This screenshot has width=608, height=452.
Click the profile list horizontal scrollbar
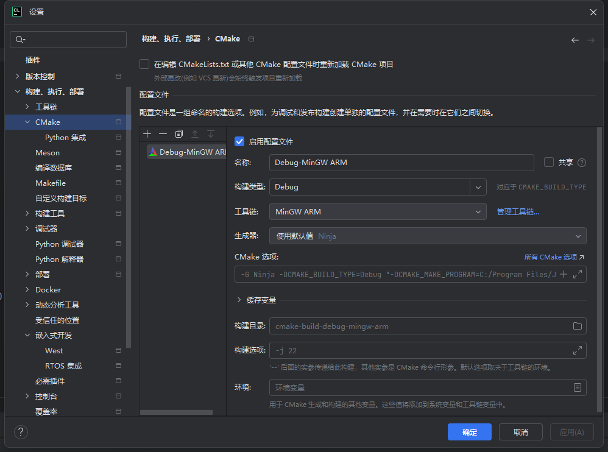pyautogui.click(x=176, y=412)
